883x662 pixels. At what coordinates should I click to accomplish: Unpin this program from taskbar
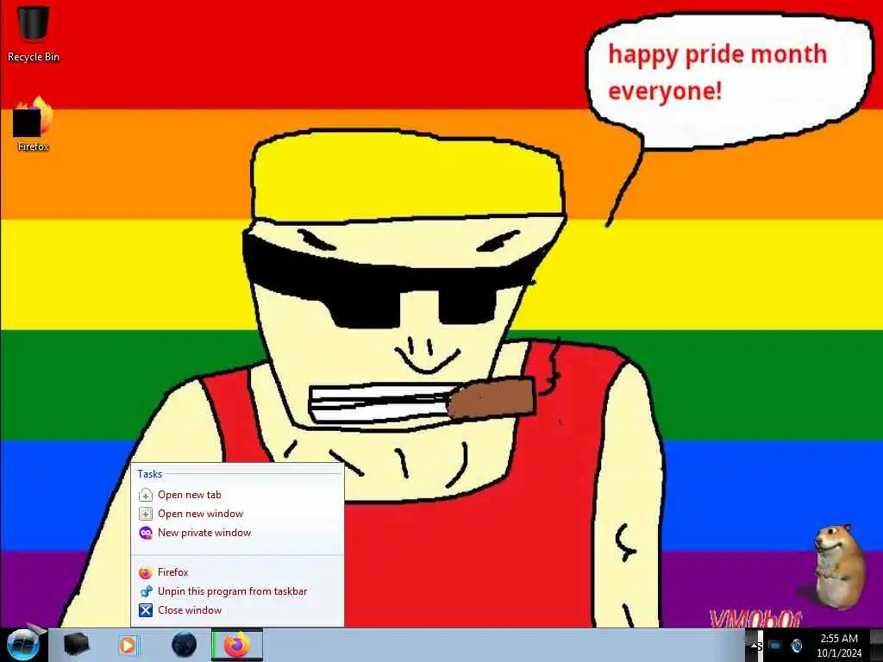coord(237,591)
